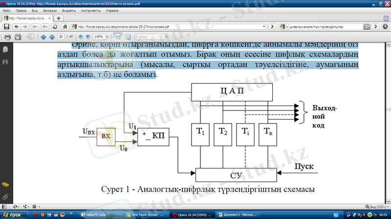Click the print icon in PDF toolbar

7,36
